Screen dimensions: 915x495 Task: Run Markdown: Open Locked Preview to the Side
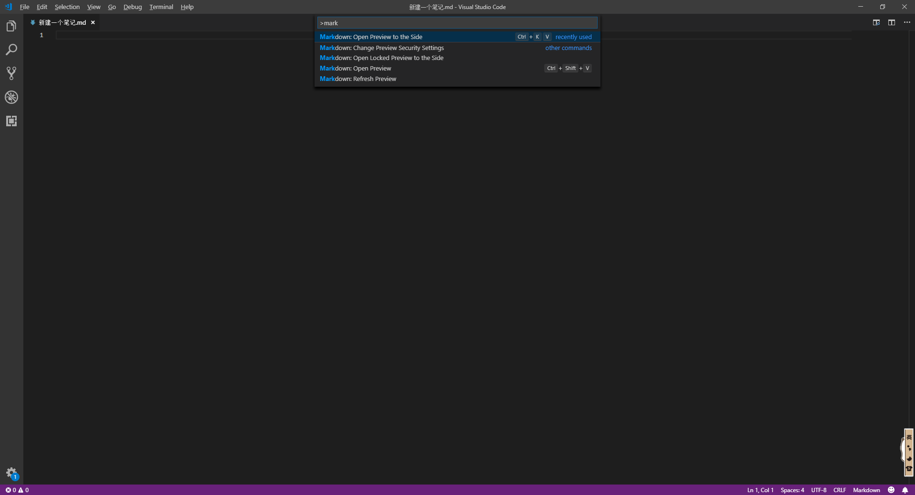coord(457,58)
